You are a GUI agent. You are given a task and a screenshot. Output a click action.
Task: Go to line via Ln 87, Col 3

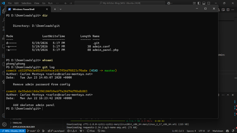[x=178, y=131]
